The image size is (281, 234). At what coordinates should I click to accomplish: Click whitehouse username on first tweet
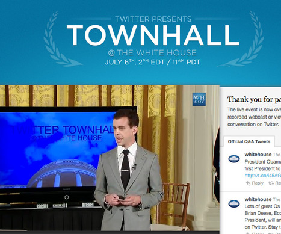258,155
